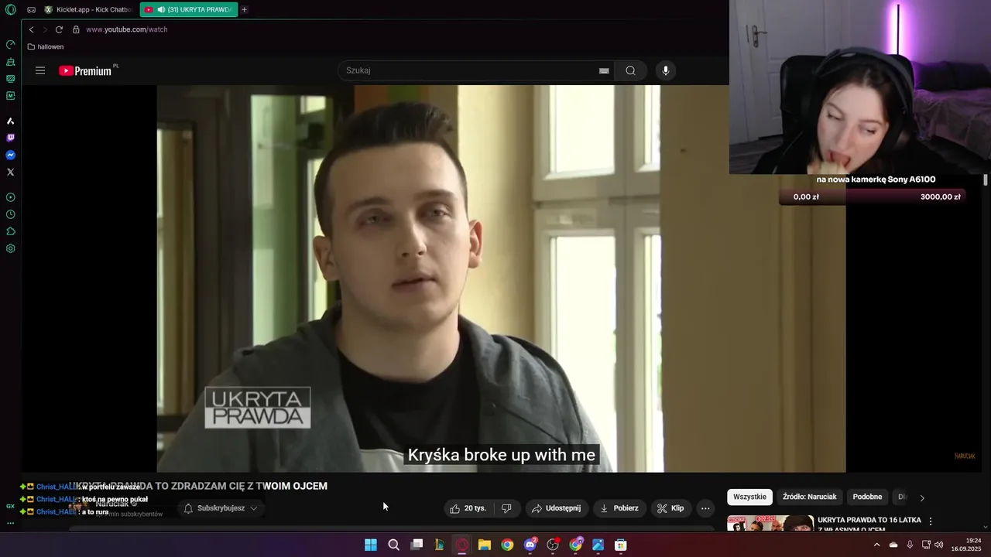Click the Pobierz download button

tap(619, 508)
